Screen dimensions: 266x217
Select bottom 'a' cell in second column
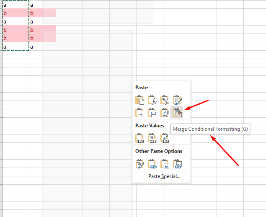[43, 46]
